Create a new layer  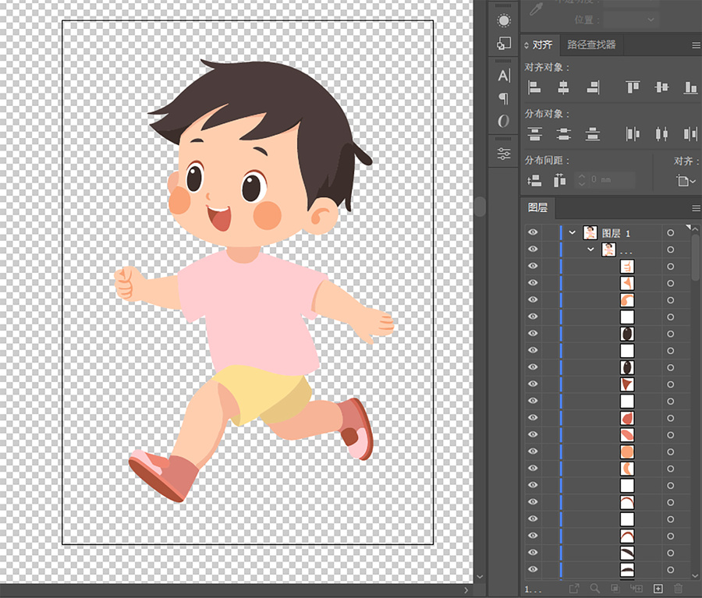click(x=658, y=588)
